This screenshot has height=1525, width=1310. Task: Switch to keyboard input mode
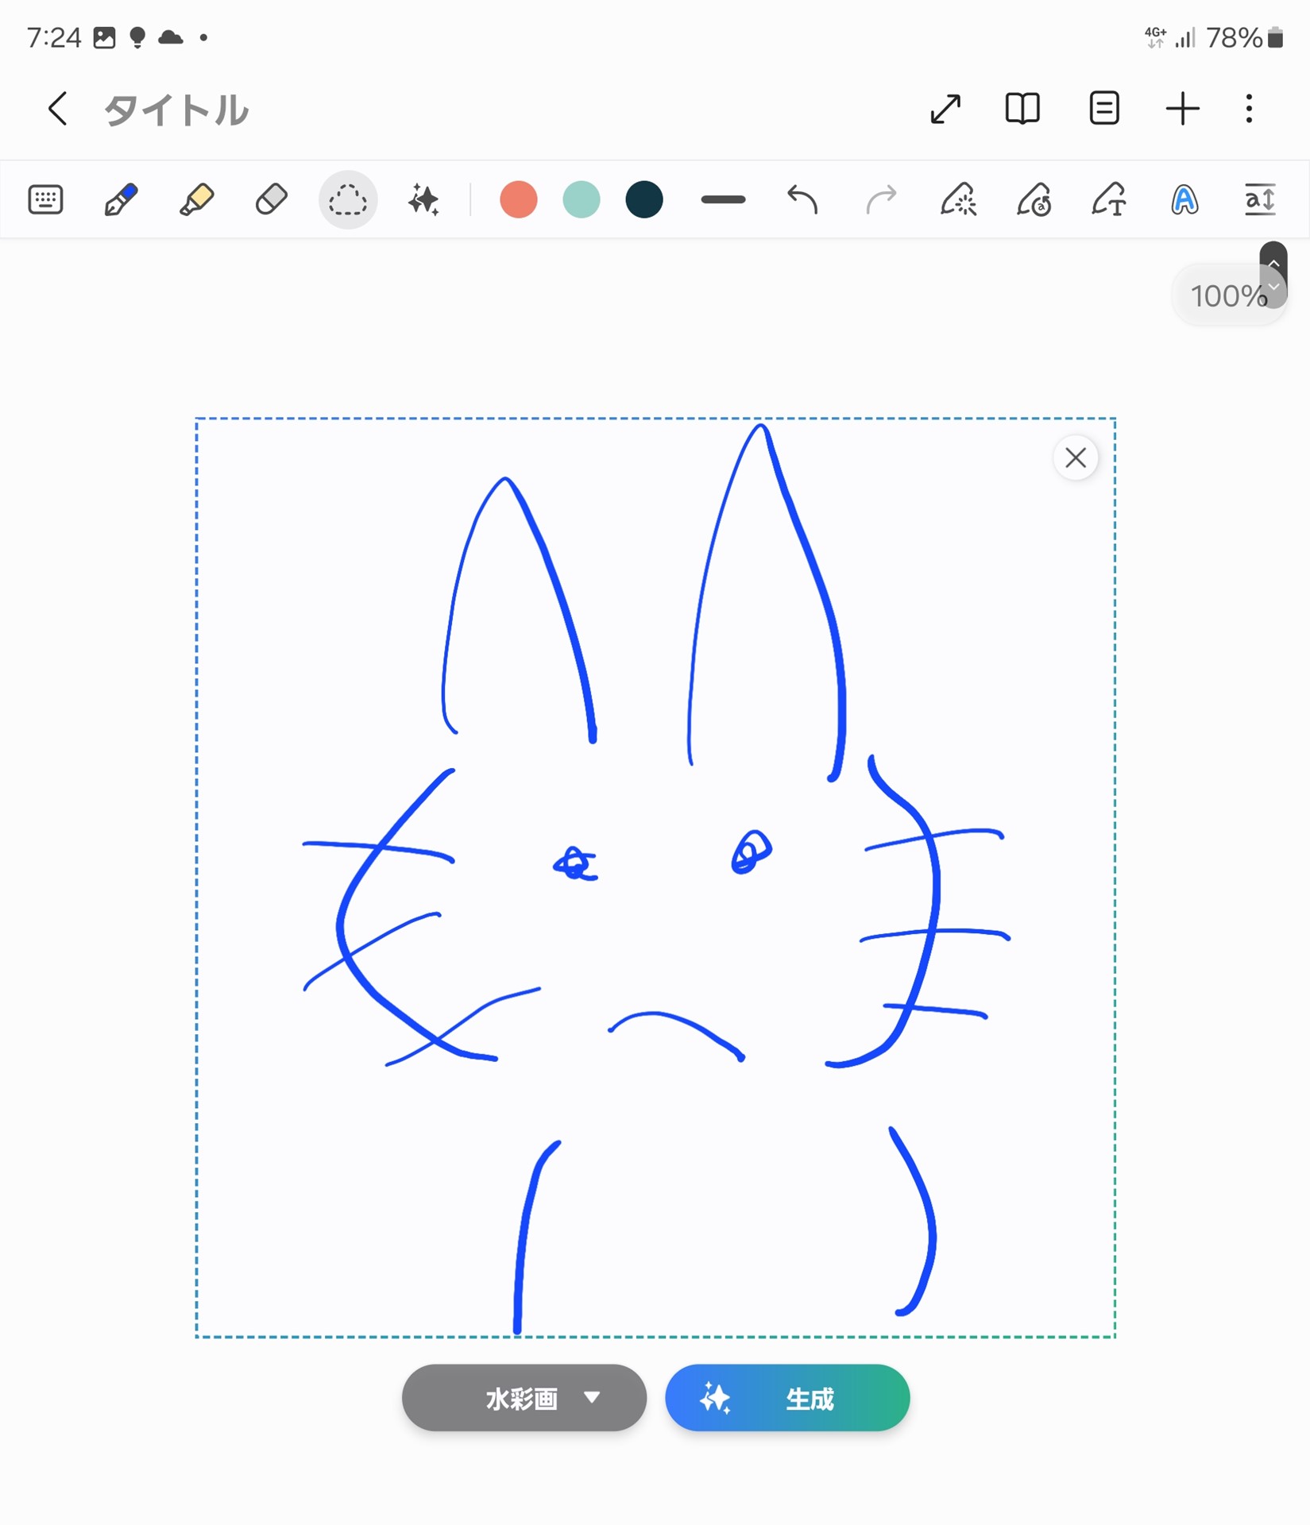pos(45,200)
